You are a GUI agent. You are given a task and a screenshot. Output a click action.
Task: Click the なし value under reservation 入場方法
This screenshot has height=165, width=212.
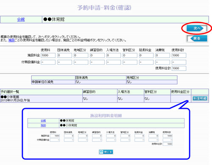pos(120,99)
